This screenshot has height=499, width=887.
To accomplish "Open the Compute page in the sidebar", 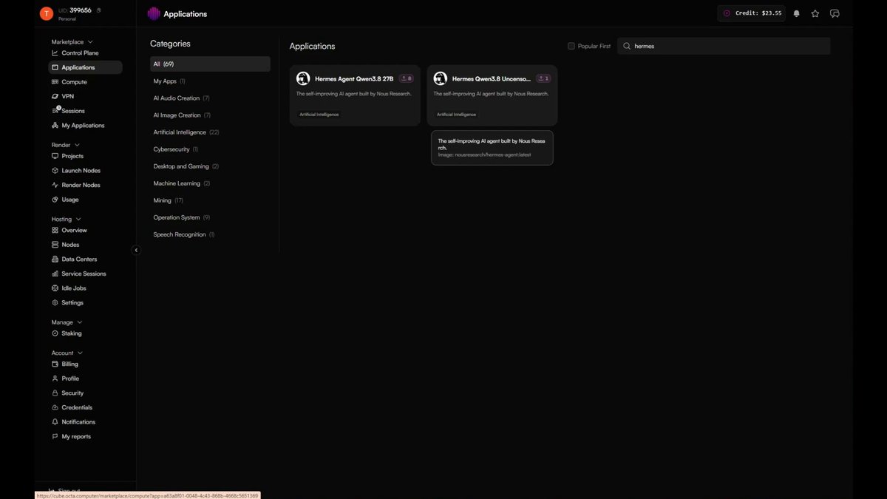I will coord(74,82).
